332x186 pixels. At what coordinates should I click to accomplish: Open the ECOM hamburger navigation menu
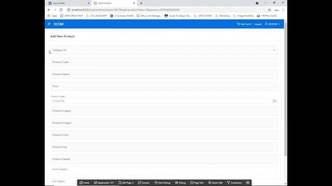click(x=49, y=24)
